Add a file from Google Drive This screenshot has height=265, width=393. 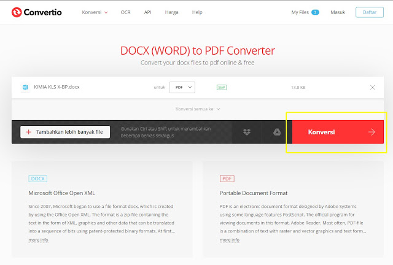click(277, 132)
